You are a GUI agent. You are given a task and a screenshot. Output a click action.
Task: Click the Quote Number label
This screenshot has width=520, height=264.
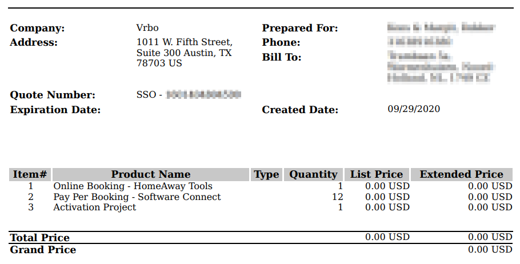pos(53,95)
